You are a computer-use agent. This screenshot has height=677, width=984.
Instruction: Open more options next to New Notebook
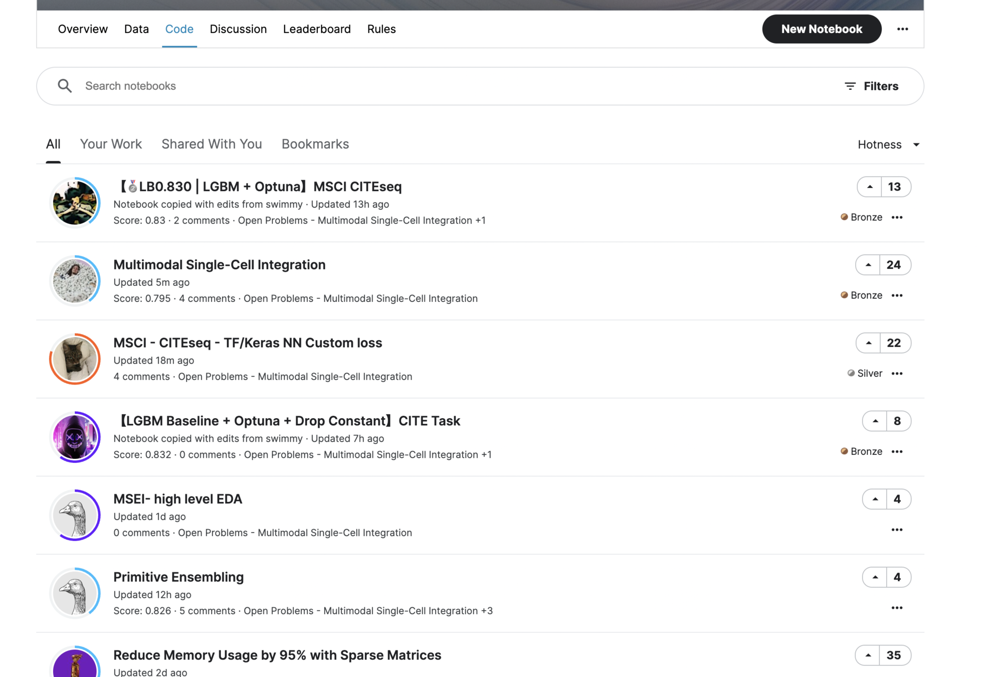(902, 29)
